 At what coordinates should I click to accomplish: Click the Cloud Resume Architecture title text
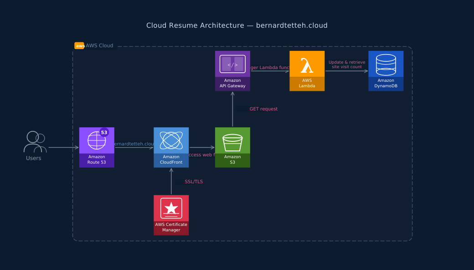point(237,25)
